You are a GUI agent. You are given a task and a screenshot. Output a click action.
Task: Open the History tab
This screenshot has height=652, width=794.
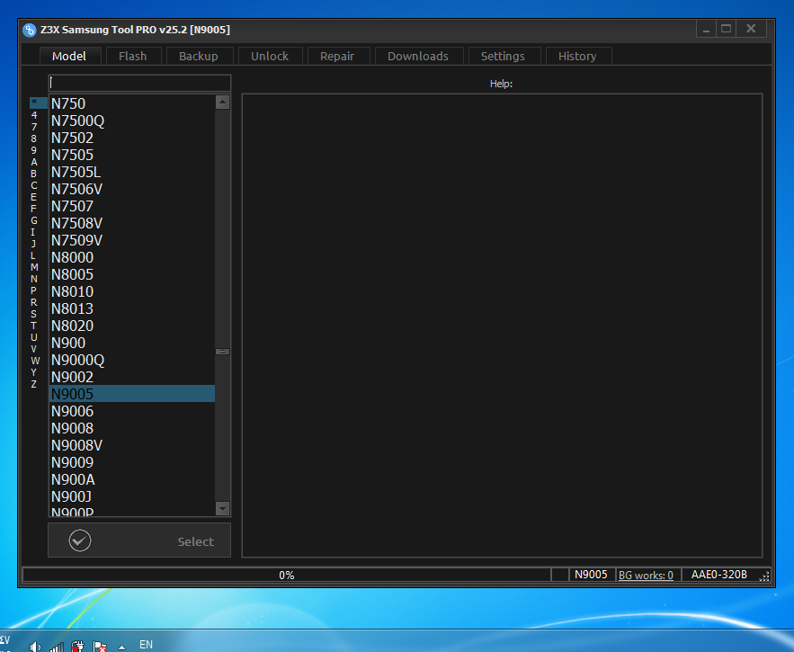577,57
